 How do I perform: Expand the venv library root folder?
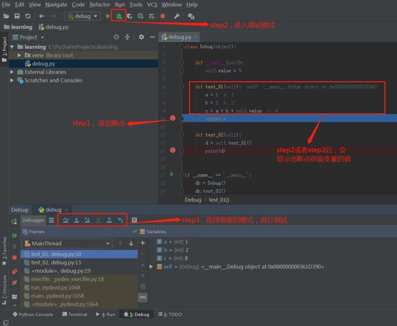20,55
